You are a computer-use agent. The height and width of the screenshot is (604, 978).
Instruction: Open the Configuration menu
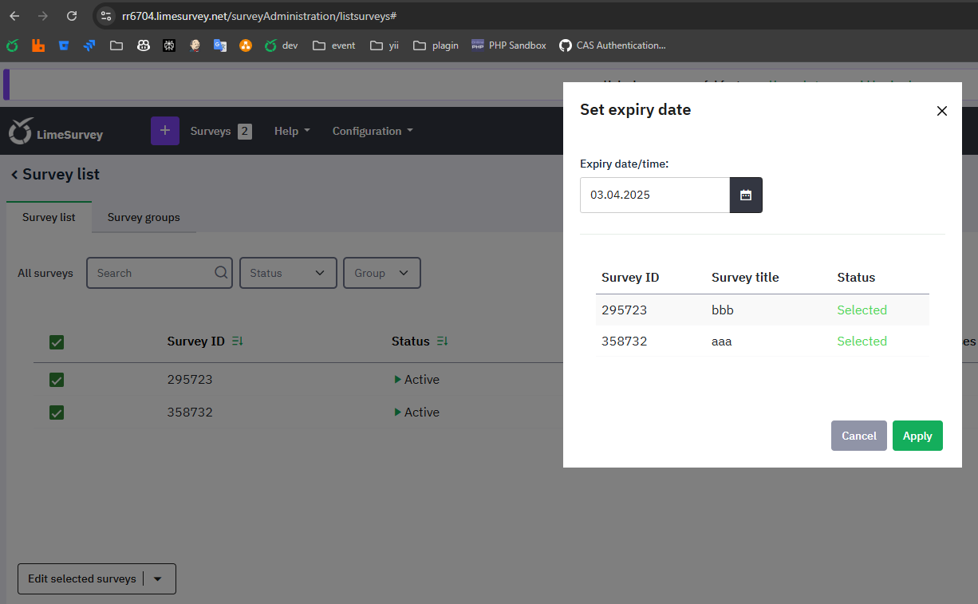pyautogui.click(x=373, y=131)
